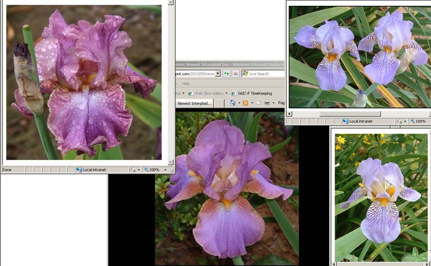
Task: Click the security lock icon in the pink iris window status bar
Action: point(133,170)
